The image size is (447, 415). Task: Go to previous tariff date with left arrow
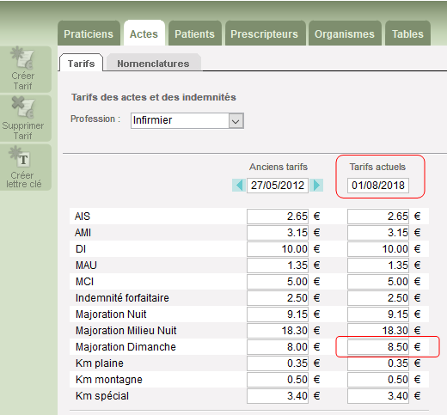point(239,185)
